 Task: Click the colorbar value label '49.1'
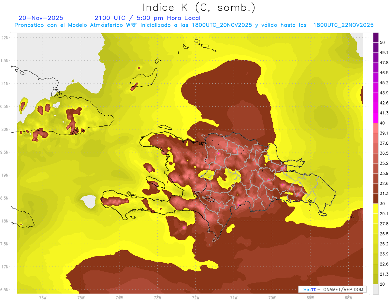click(x=384, y=52)
